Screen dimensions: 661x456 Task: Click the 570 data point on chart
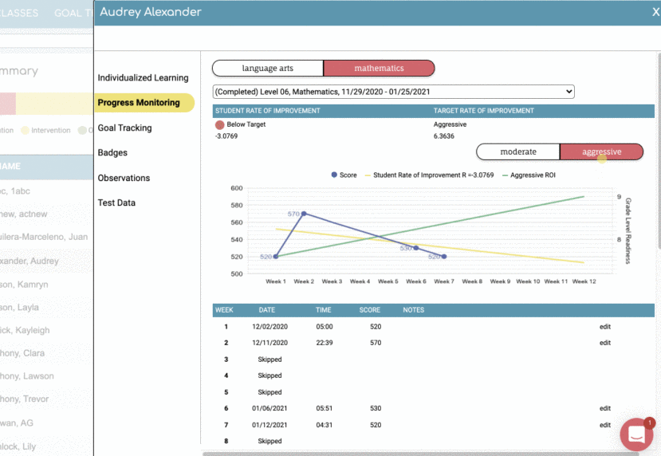(304, 214)
